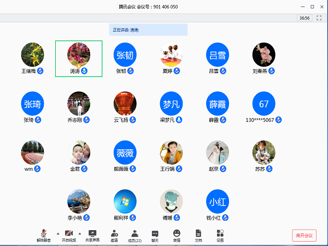Click the muted mic icon beside 熊利祥
This screenshot has height=246, width=328.
click(x=133, y=218)
